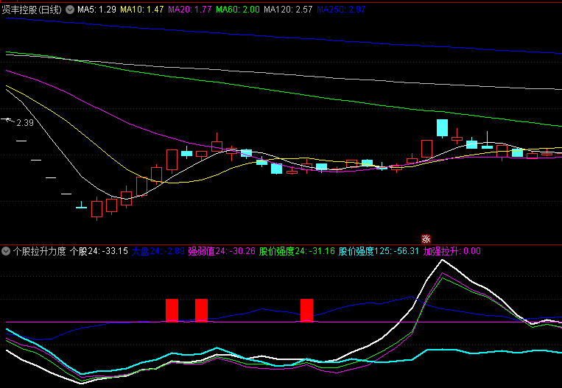Open the main chart indicator dropdown arrow
This screenshot has width=562, height=388.
(x=70, y=10)
